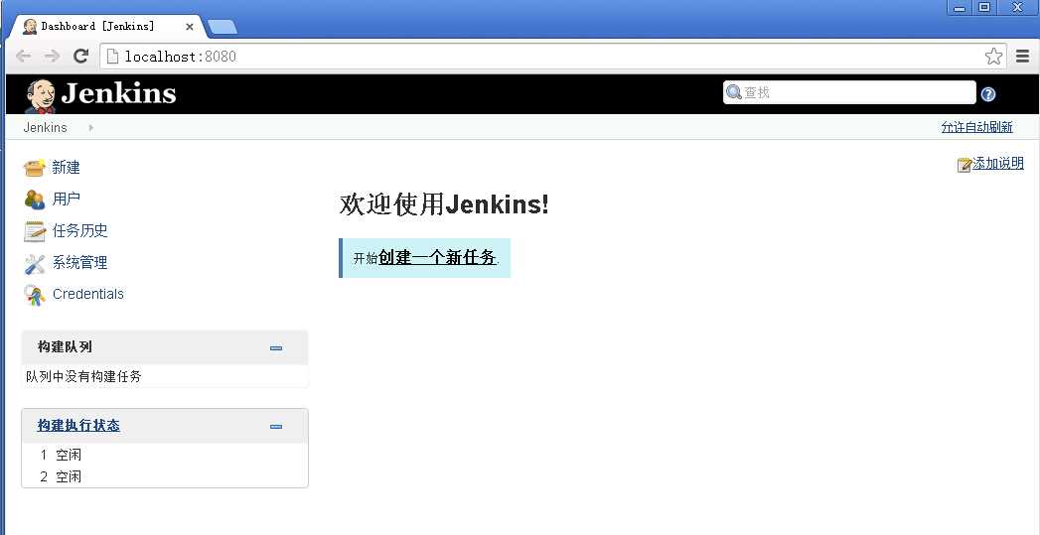
Task: Click 创建一个新任务 link
Action: tap(437, 258)
